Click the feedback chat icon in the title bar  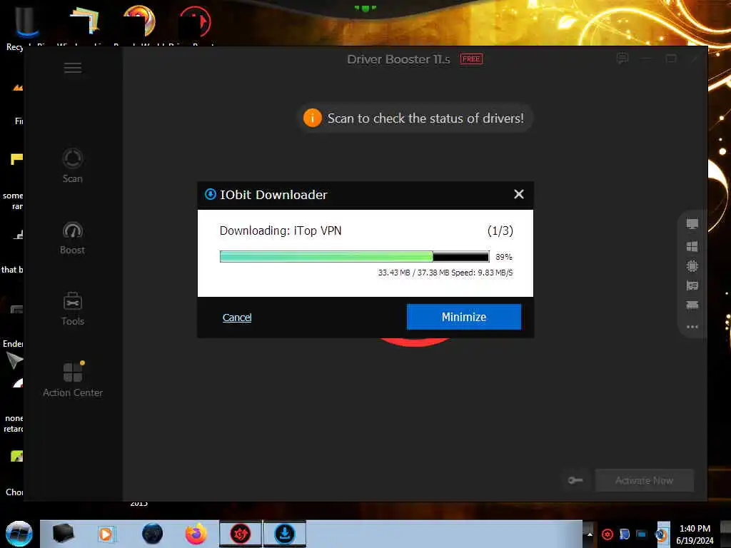(x=622, y=59)
